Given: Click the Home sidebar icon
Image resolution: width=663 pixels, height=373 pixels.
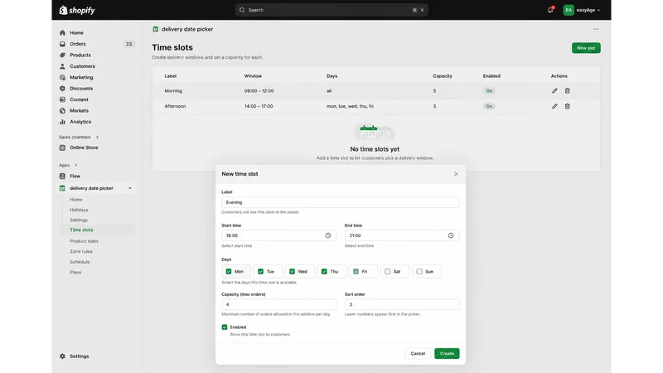Looking at the screenshot, I should pyautogui.click(x=63, y=32).
